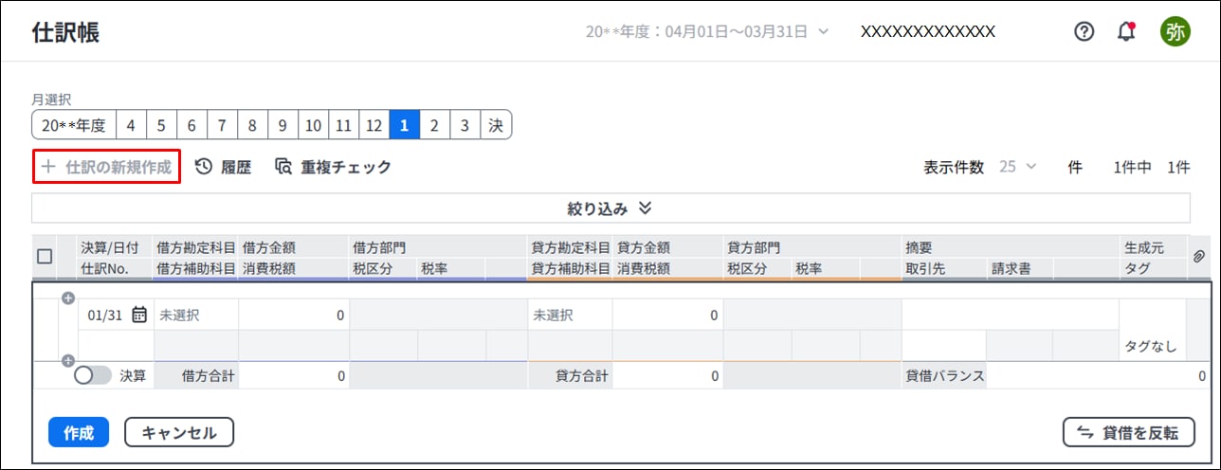
Task: Select the highlighted month 1 tab
Action: [404, 125]
